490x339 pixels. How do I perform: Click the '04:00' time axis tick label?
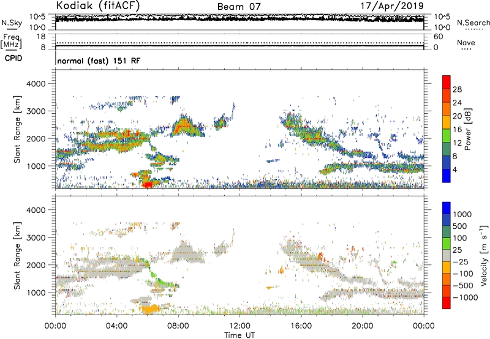click(x=116, y=326)
